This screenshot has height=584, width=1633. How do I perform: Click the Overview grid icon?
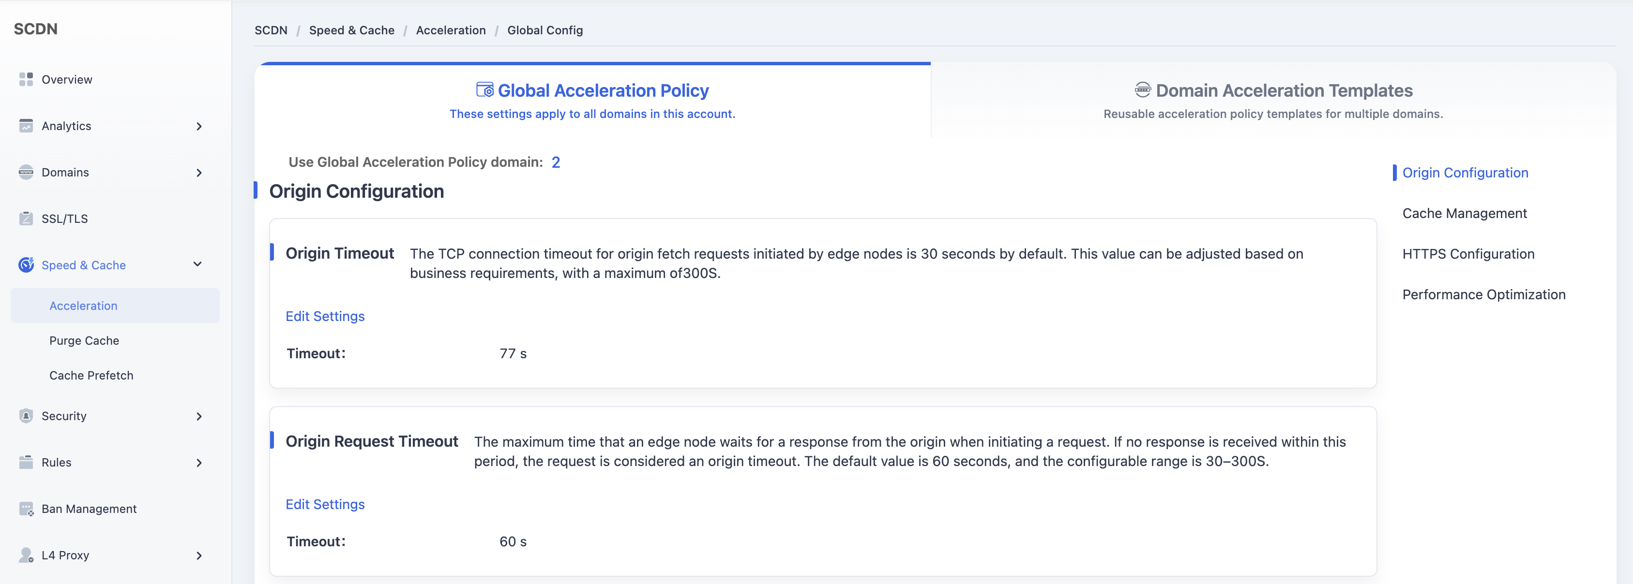(x=26, y=79)
